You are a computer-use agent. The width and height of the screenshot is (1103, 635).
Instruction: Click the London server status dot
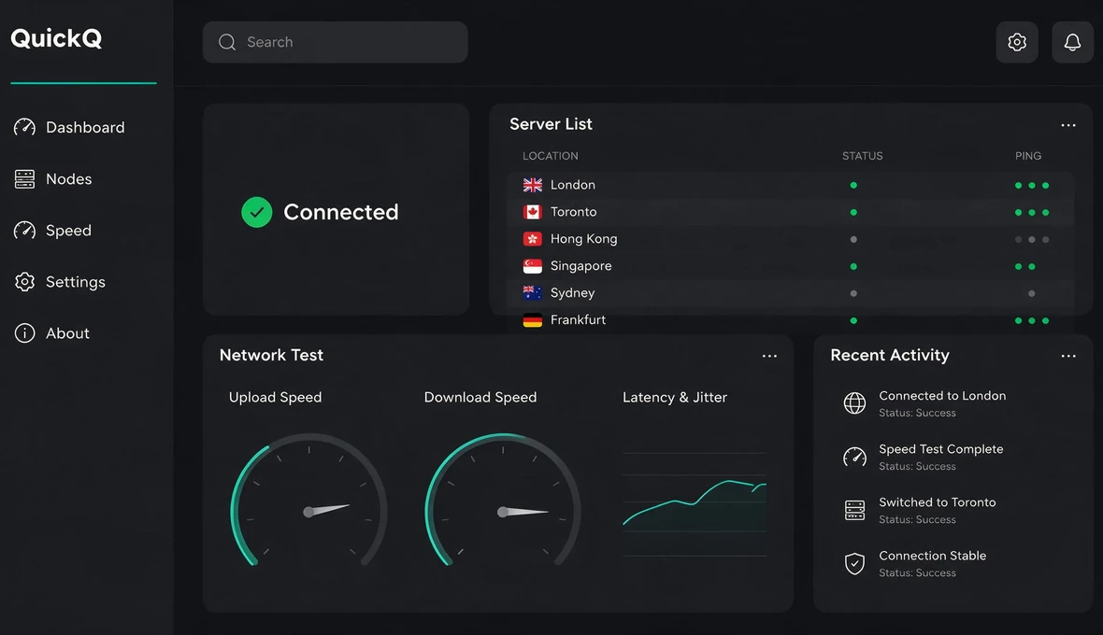click(x=853, y=186)
